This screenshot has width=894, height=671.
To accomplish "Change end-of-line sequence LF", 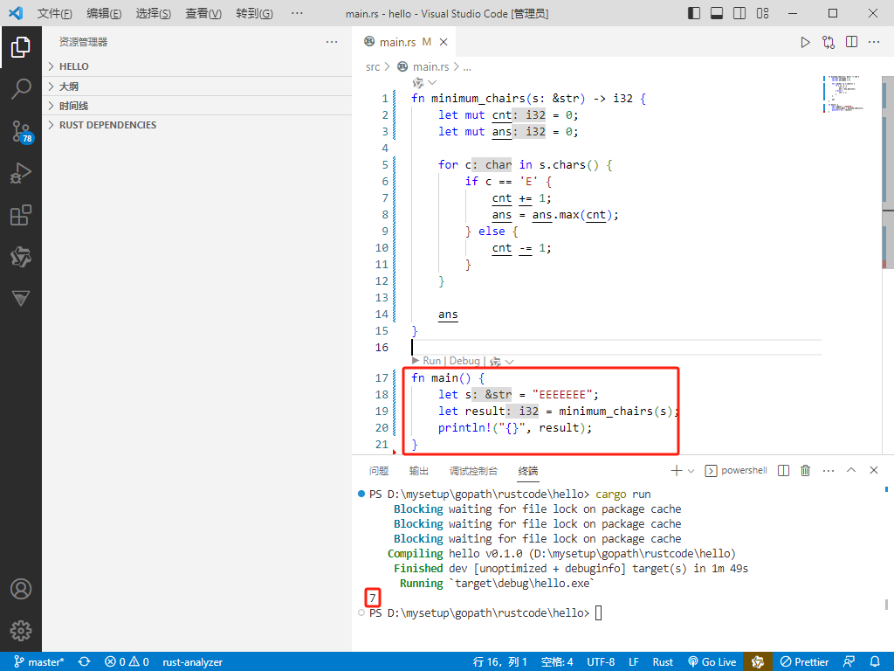I will click(634, 662).
